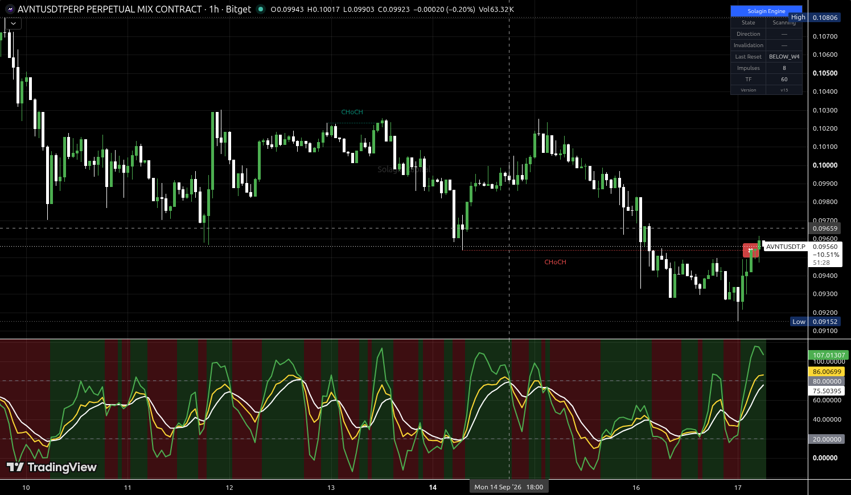Click the 80.00000 upper band label
The height and width of the screenshot is (495, 851).
coord(827,381)
